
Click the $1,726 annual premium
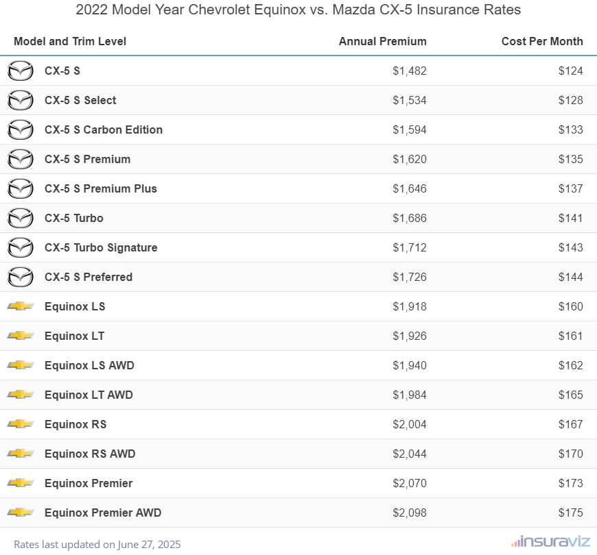[x=410, y=277]
